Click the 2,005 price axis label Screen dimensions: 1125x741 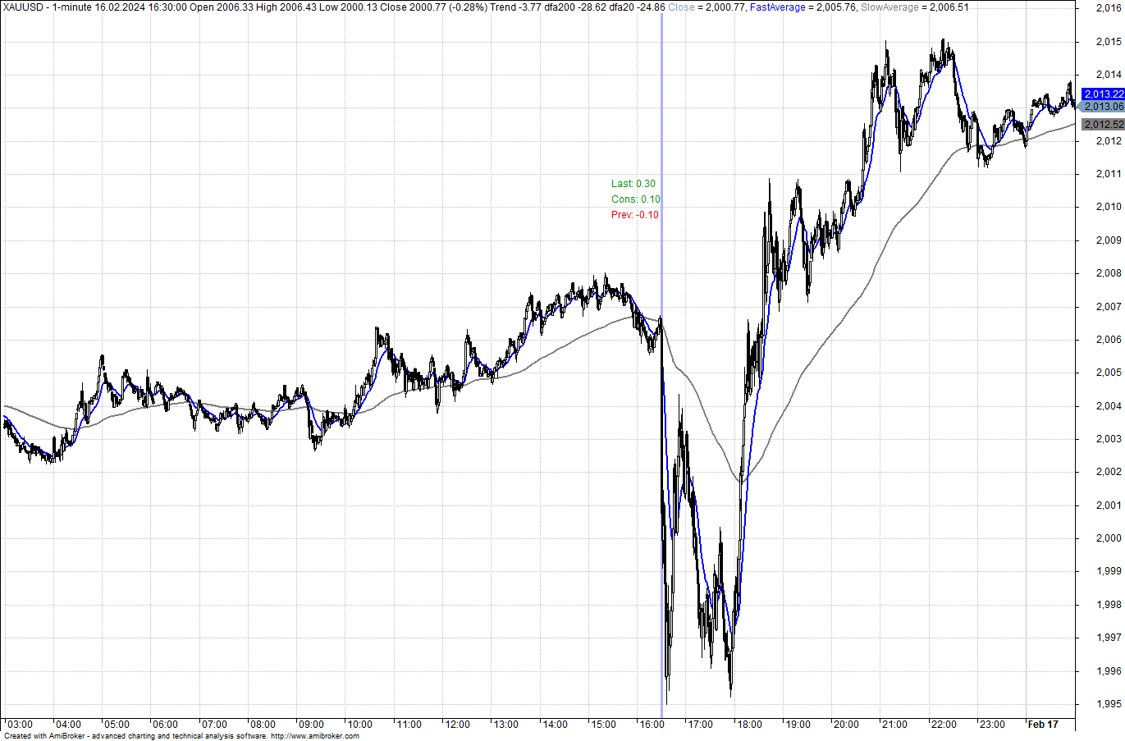1109,373
